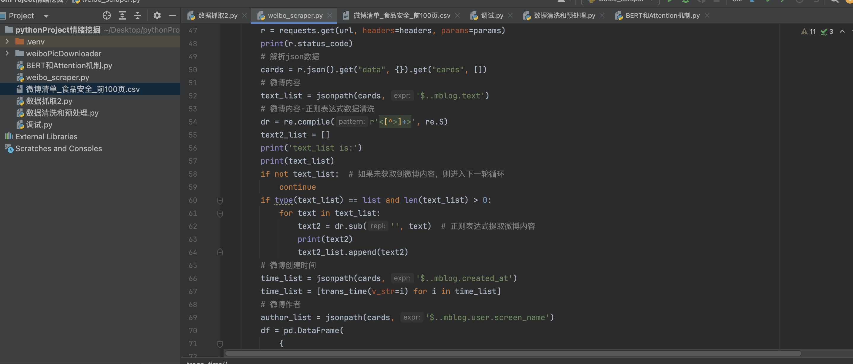Select the weiboPicDownloader folder row
Screen dimensions: 853x364
tap(90, 54)
